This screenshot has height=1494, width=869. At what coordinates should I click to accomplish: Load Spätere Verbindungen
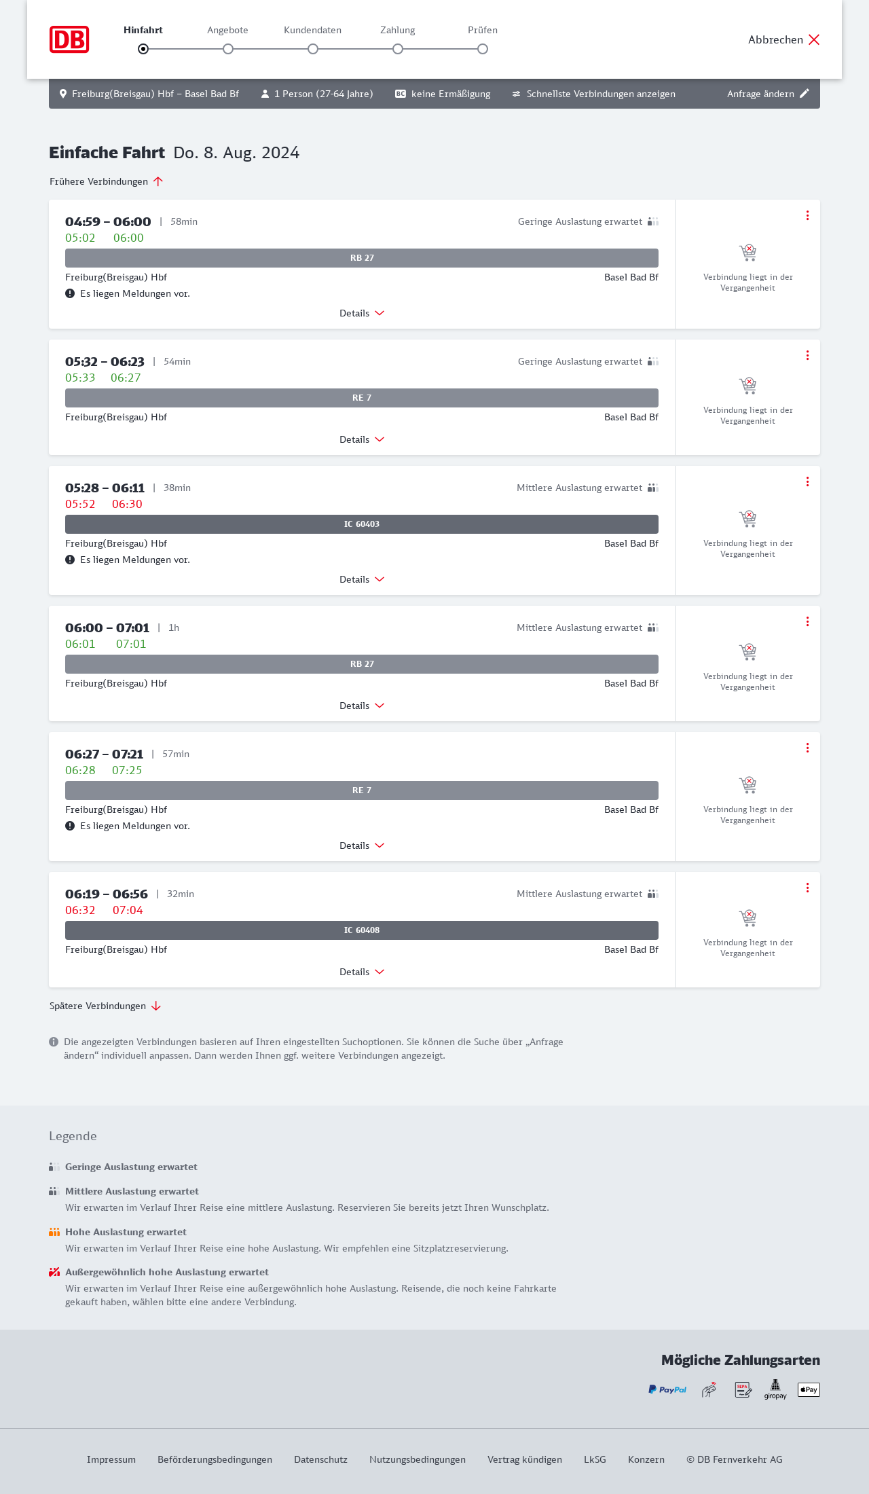pos(105,1006)
